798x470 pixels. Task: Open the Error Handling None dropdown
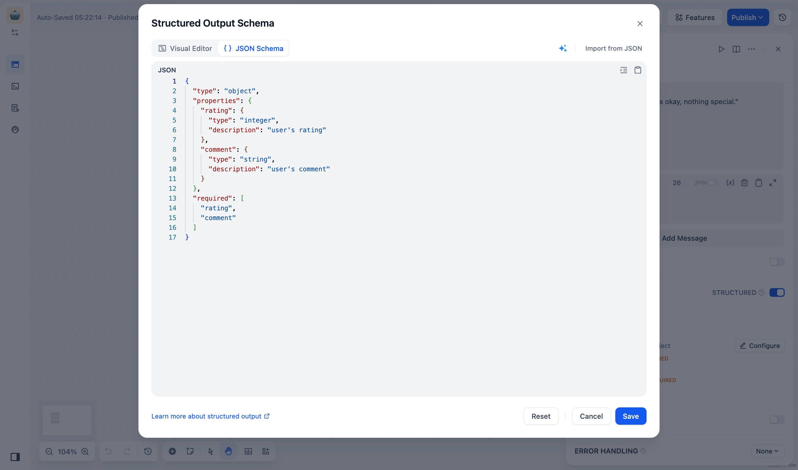[767, 451]
